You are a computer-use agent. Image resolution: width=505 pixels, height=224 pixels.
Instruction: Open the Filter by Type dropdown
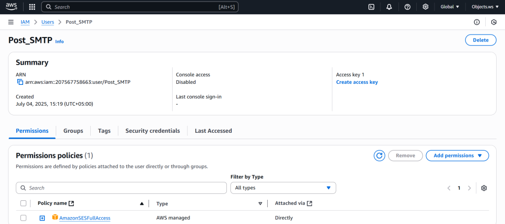(283, 188)
